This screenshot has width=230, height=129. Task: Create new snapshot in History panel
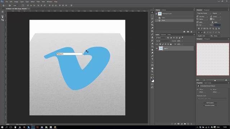(188, 32)
